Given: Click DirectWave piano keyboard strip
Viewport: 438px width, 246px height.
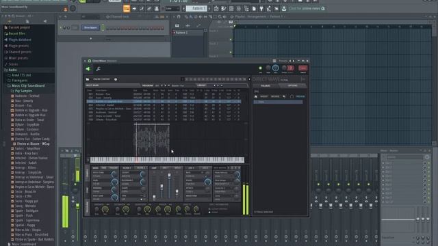Looking at the screenshot, I should [x=167, y=160].
